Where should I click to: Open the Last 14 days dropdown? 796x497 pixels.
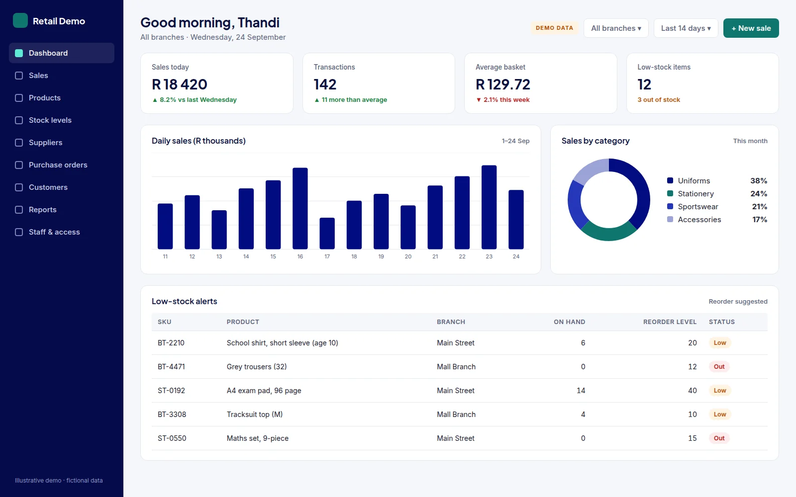coord(686,28)
